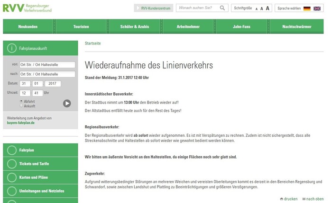This screenshot has width=331, height=203.
Task: Submit timetable search with arrow button
Action: tap(67, 103)
